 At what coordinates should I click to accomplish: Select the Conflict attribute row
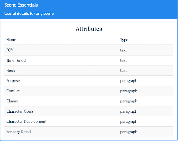click(x=89, y=91)
